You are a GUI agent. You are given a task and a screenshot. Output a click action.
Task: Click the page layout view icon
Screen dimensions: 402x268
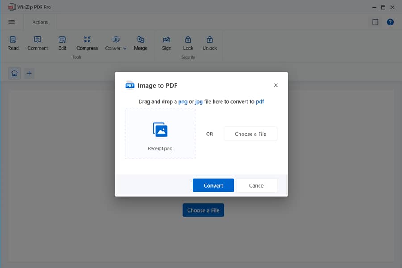point(375,21)
